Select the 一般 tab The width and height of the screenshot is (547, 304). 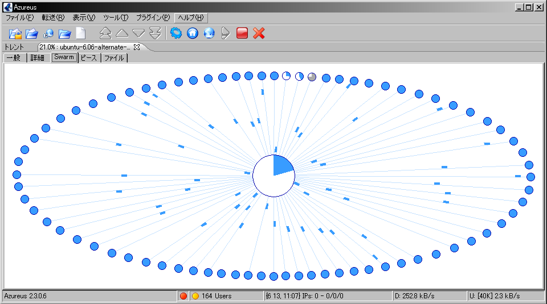14,58
